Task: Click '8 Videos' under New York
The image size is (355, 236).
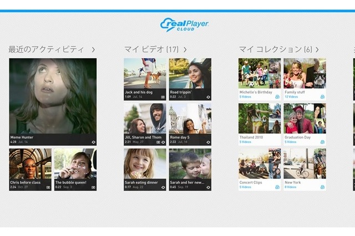Action: [291, 187]
